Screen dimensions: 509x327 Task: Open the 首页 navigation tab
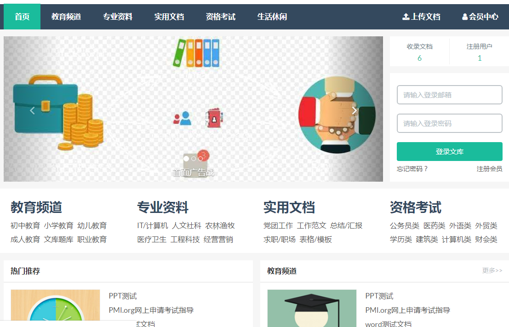(x=22, y=17)
